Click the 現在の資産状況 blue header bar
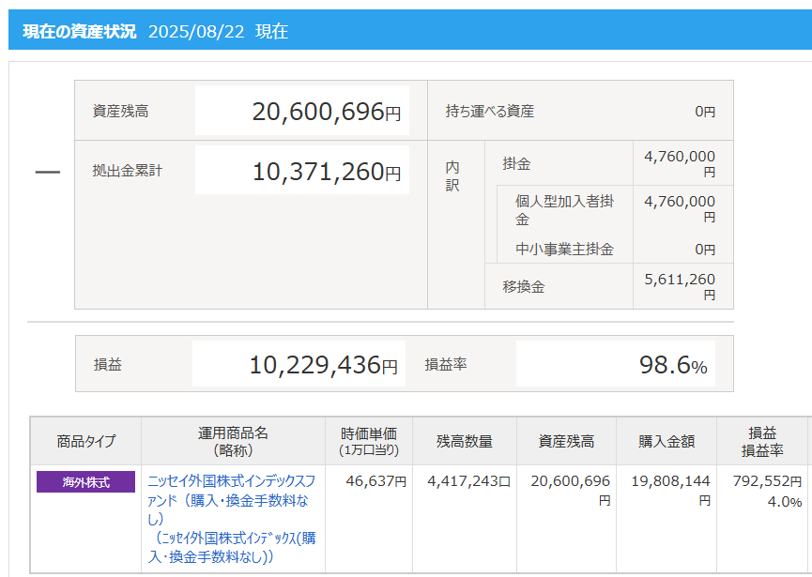 click(x=406, y=31)
